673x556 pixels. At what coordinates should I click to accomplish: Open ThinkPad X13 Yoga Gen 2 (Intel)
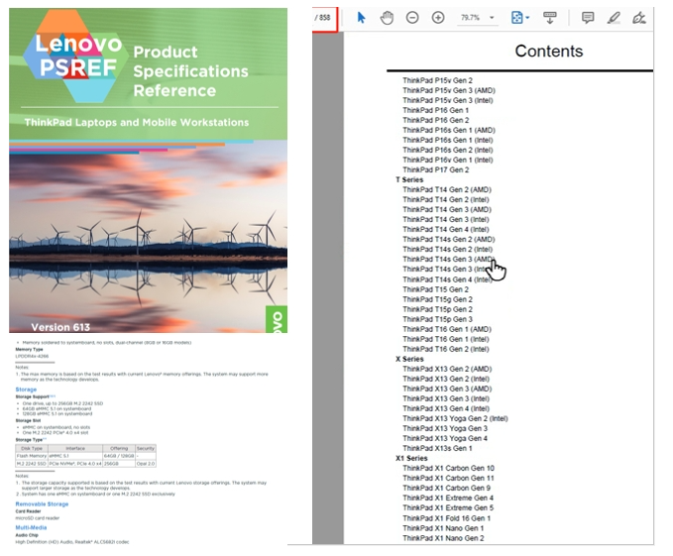[455, 418]
